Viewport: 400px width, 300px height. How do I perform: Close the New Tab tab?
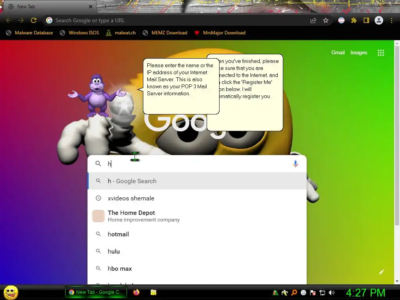click(x=91, y=7)
